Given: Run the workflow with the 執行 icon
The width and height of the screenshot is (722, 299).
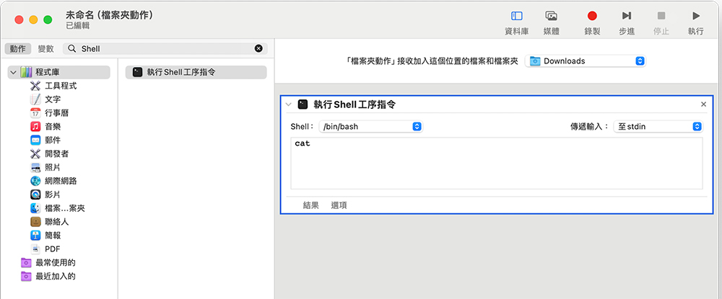Looking at the screenshot, I should (695, 16).
